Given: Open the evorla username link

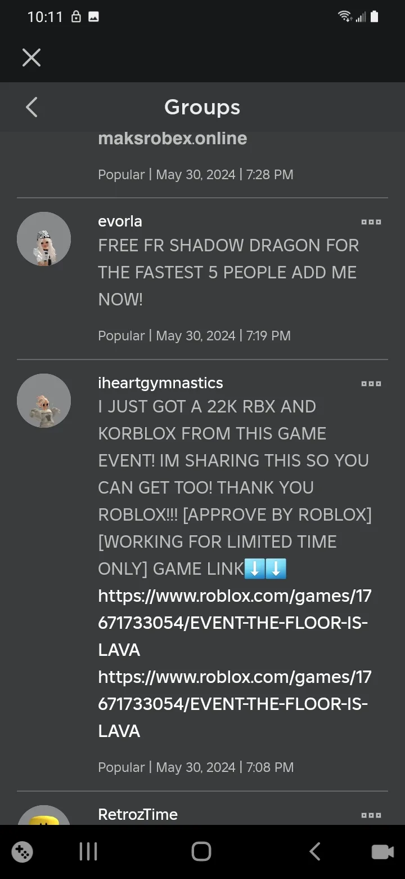Looking at the screenshot, I should pos(120,221).
